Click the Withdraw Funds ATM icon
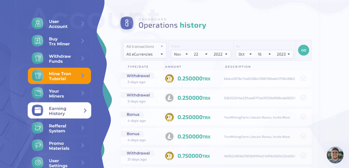 pyautogui.click(x=38, y=58)
